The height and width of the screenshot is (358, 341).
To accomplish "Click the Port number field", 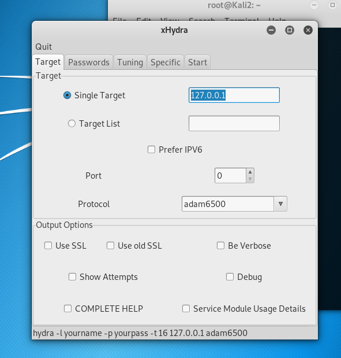I will (x=230, y=176).
